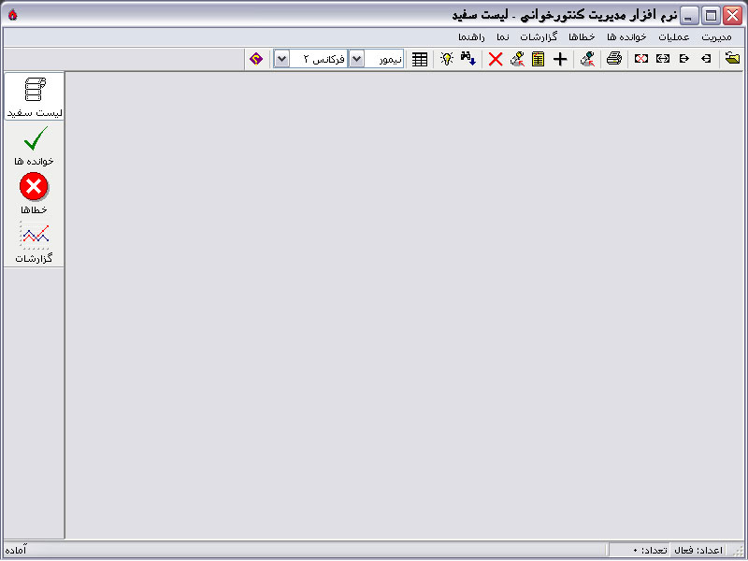Click the open folder toolbar icon

coord(732,59)
